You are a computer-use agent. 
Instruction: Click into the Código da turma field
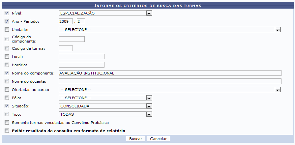65,48
